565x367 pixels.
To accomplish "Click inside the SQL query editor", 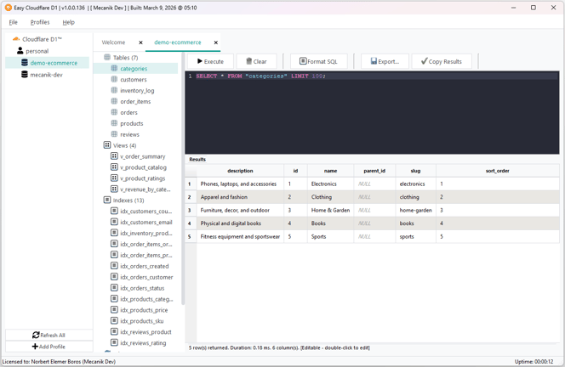I will pyautogui.click(x=372, y=113).
